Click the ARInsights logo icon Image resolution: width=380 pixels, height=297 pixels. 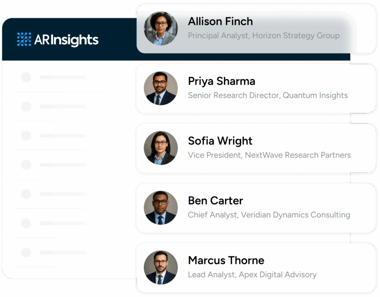pyautogui.click(x=23, y=39)
